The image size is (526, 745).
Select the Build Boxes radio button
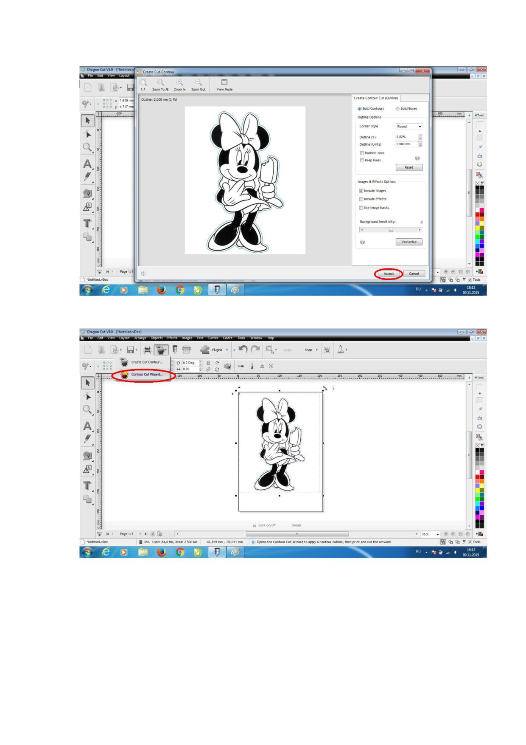(x=397, y=109)
